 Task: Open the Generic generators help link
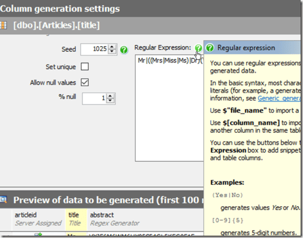coord(279,98)
